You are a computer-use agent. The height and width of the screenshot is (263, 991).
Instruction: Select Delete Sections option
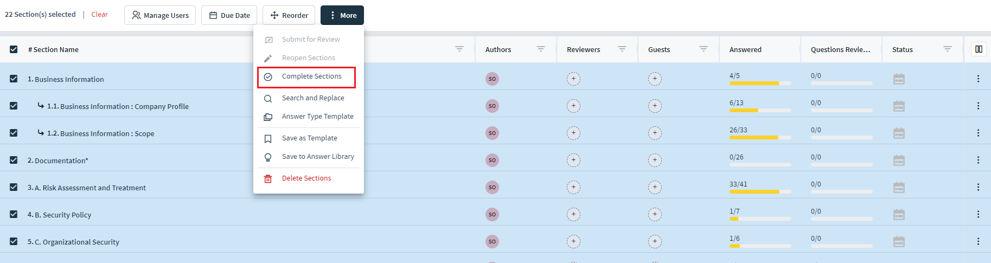point(306,178)
